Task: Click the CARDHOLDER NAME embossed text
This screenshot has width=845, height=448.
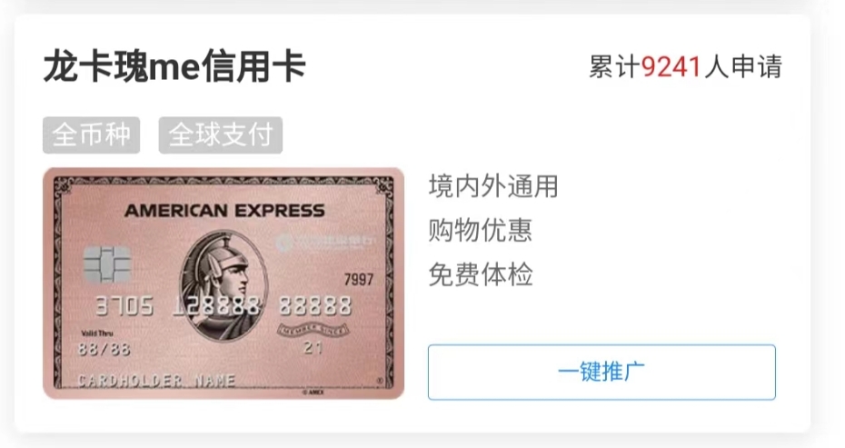Action: click(156, 381)
